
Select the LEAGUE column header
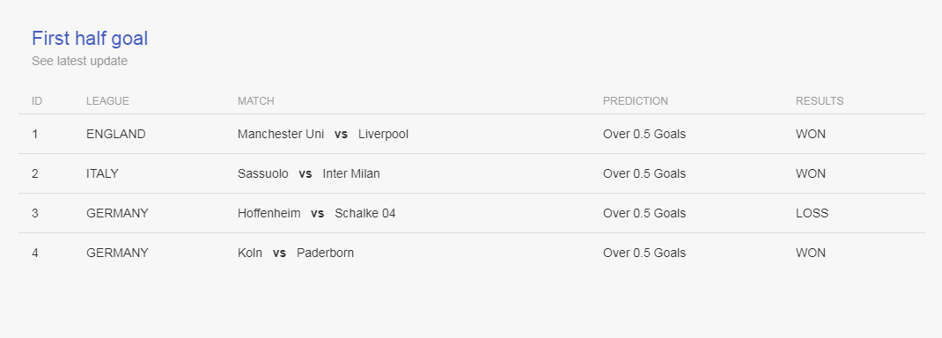(107, 101)
